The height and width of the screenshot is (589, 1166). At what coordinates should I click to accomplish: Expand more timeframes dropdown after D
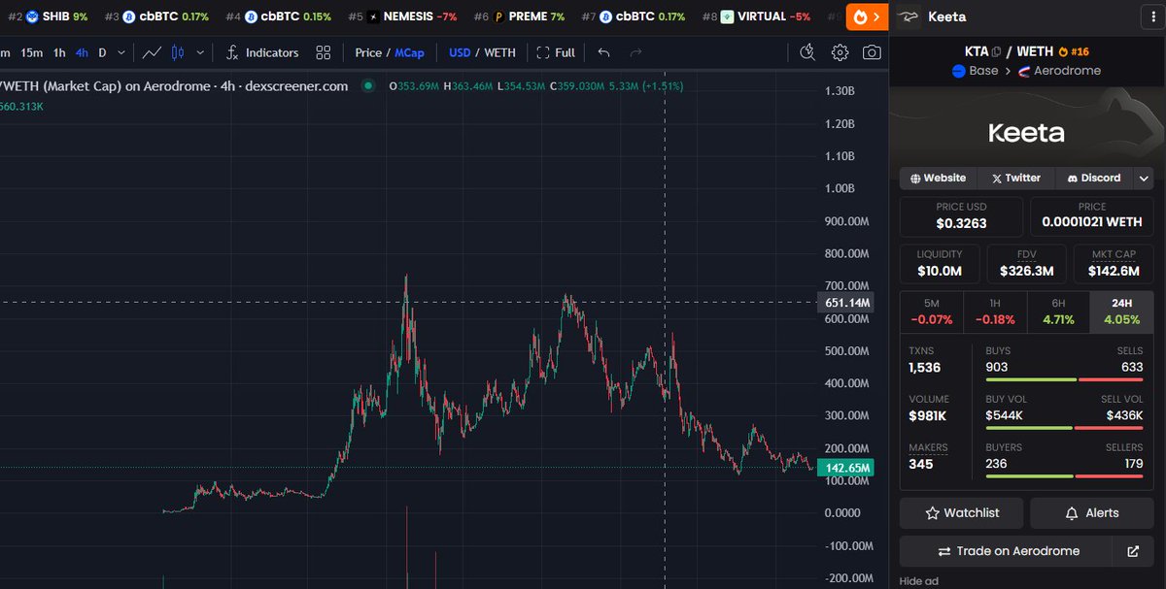120,52
